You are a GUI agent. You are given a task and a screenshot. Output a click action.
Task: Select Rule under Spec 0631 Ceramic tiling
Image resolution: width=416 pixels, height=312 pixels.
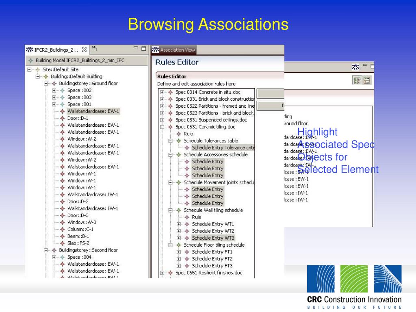coord(188,134)
